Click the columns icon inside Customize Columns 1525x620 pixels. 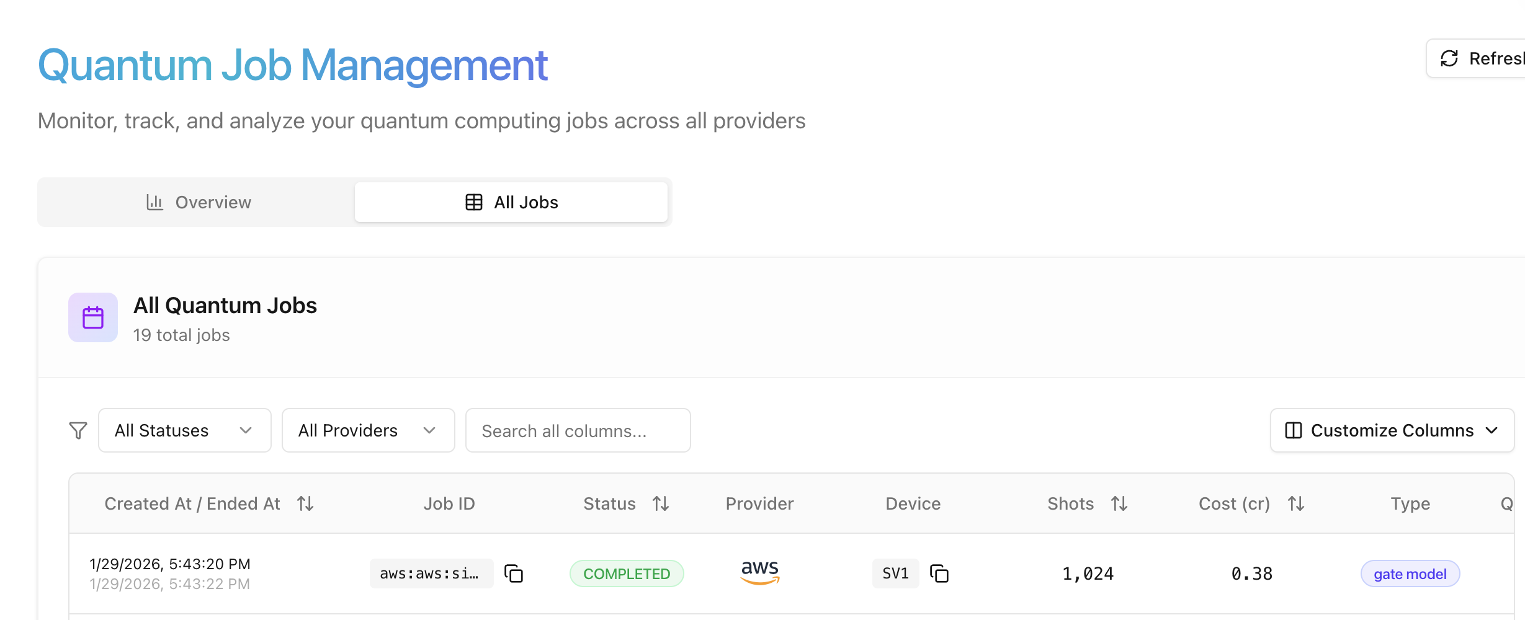[1294, 430]
